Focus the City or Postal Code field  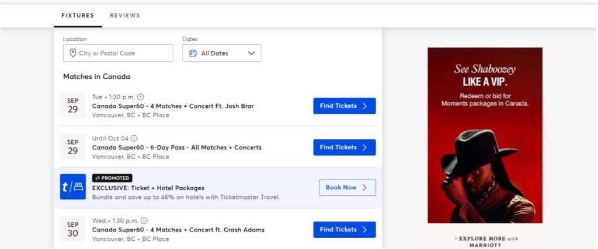point(118,53)
